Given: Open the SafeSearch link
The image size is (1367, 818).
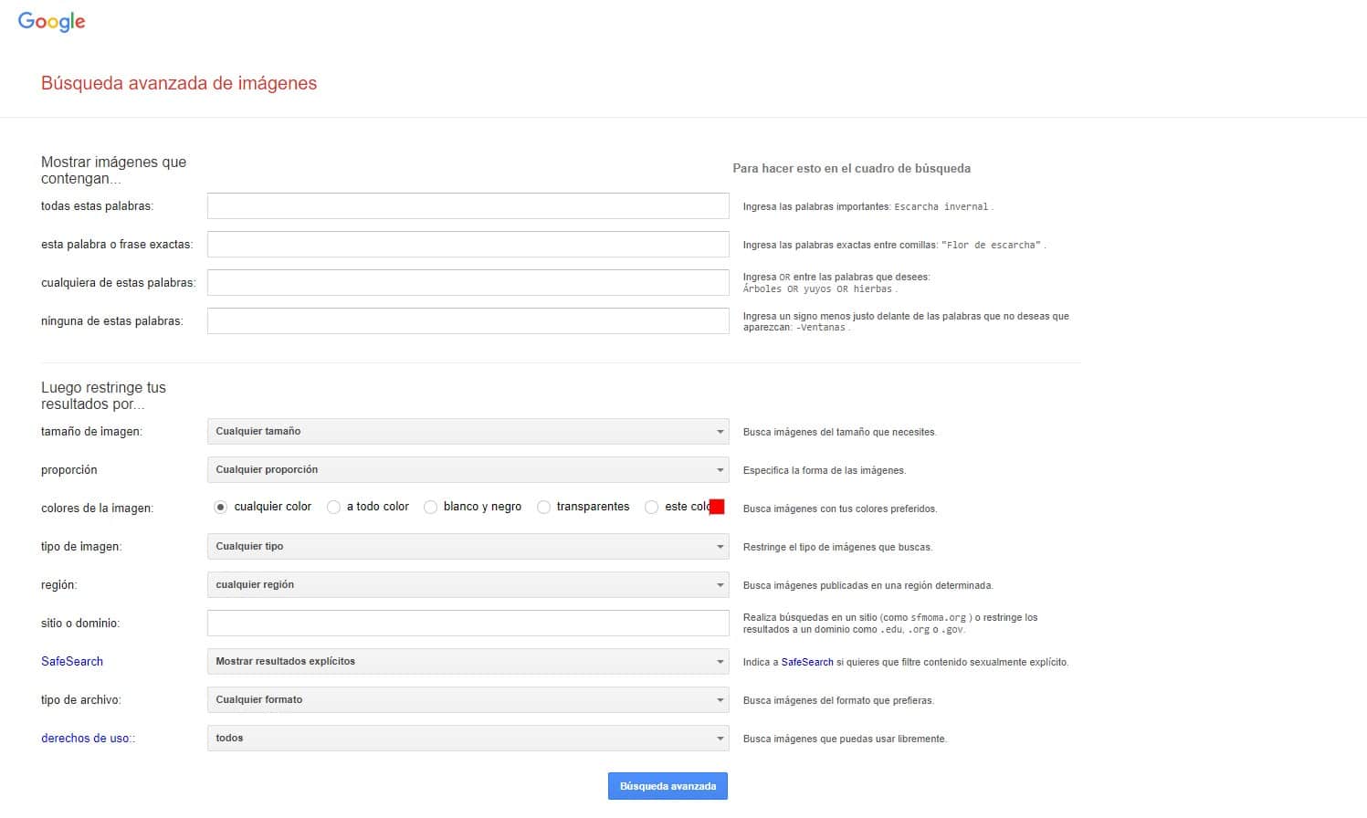Looking at the screenshot, I should click(71, 661).
